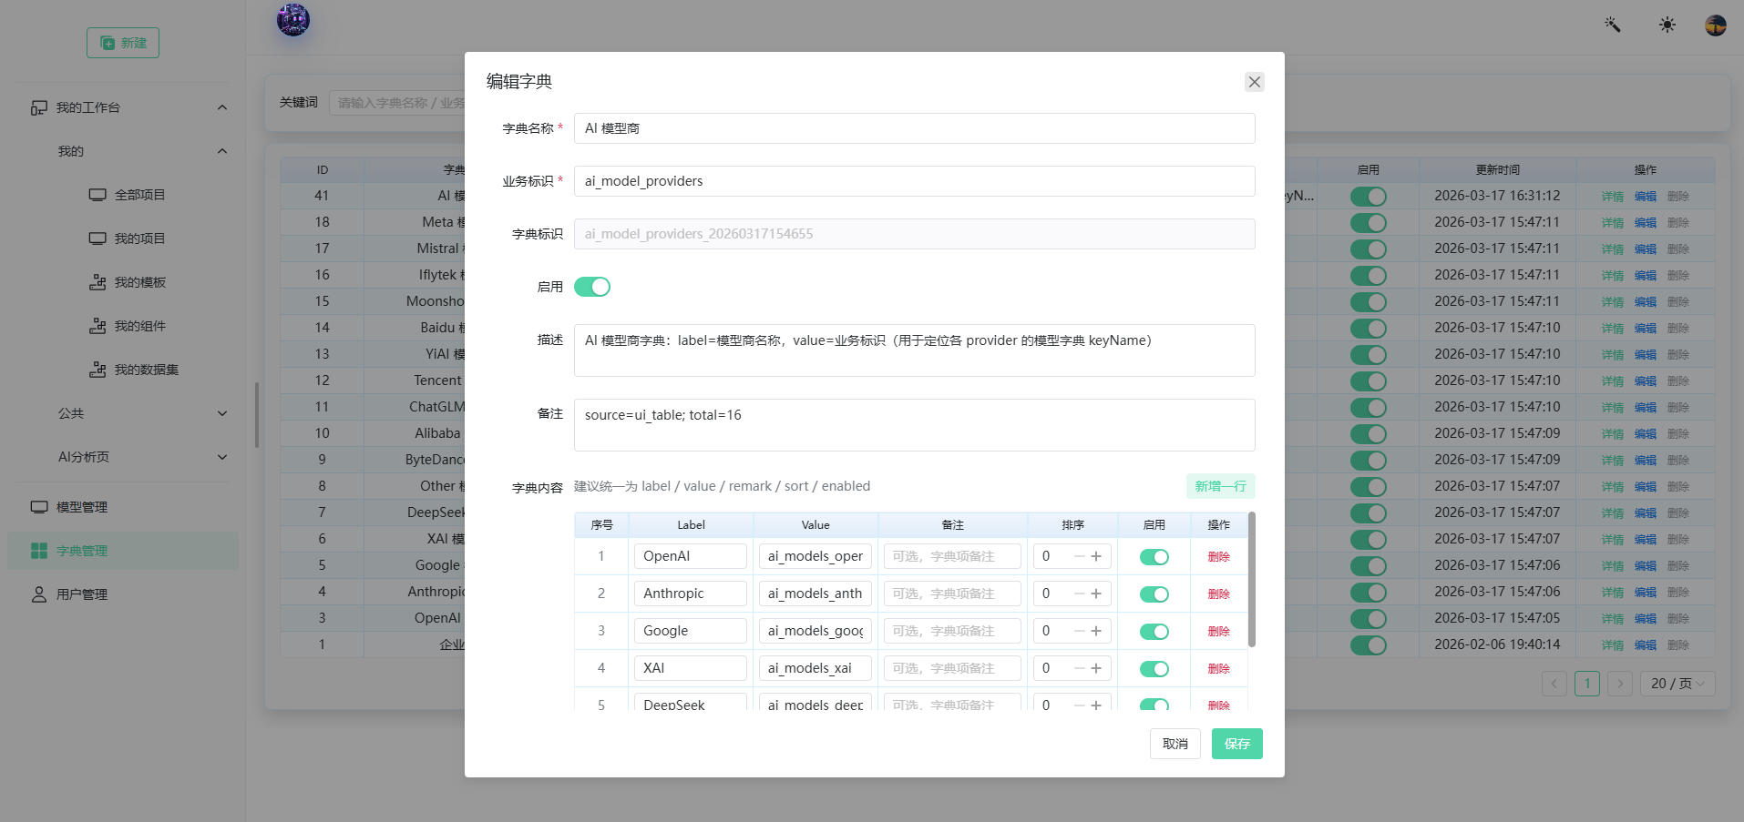Image resolution: width=1744 pixels, height=822 pixels.
Task: Click page number 1 in pagination
Action: coord(1587,684)
